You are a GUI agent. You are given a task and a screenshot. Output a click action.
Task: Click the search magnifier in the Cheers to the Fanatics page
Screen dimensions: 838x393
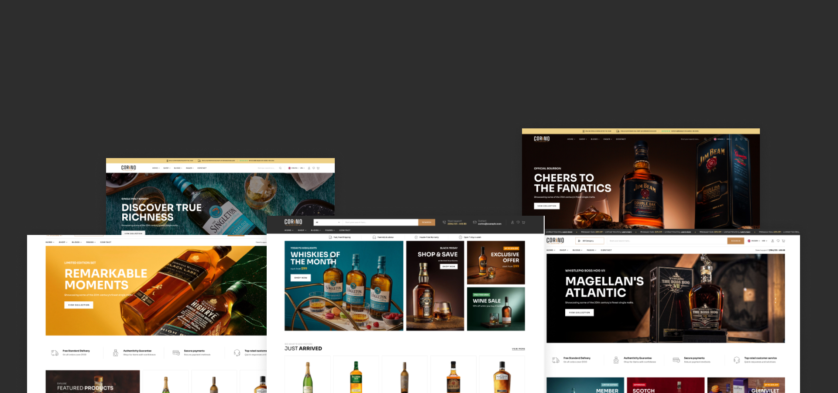click(705, 139)
